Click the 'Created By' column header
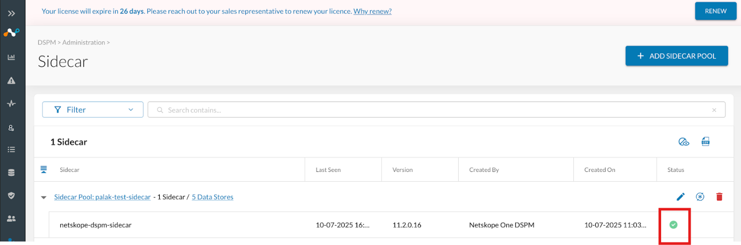 484,170
